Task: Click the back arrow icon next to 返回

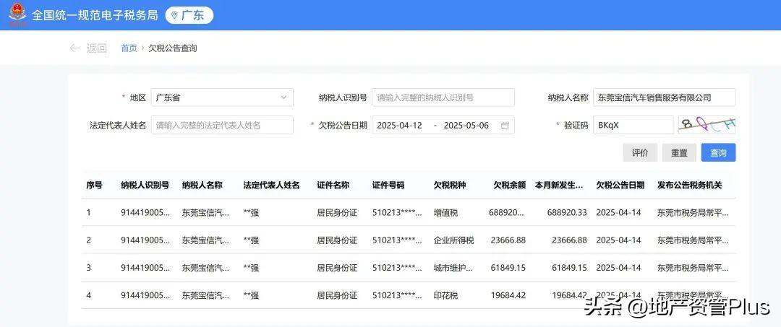Action: click(x=74, y=48)
